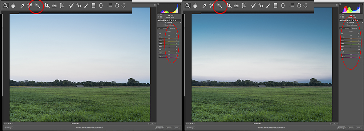Choose Color Sampler tool in right window
Viewport: 364px width, 131px height.
[x=212, y=5]
